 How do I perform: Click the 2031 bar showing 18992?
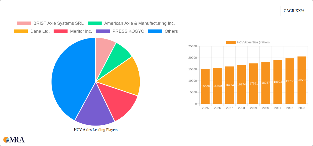278,82
